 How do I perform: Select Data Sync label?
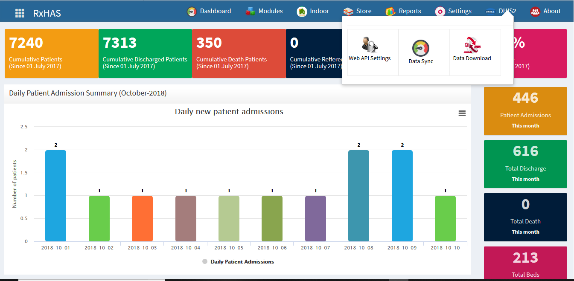(421, 61)
